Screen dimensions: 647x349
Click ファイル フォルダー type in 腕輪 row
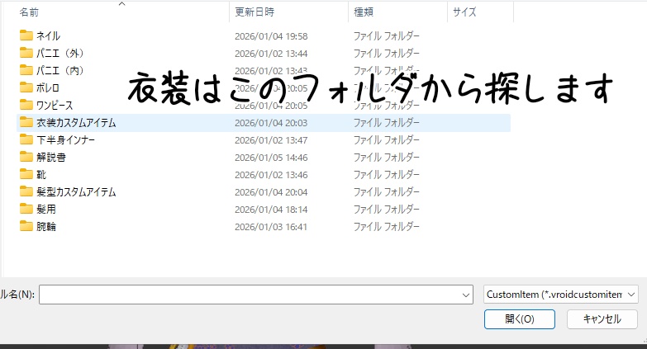[386, 226]
